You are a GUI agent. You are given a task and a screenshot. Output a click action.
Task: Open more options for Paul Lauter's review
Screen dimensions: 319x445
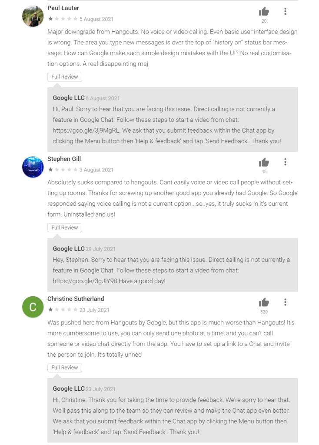point(285,11)
